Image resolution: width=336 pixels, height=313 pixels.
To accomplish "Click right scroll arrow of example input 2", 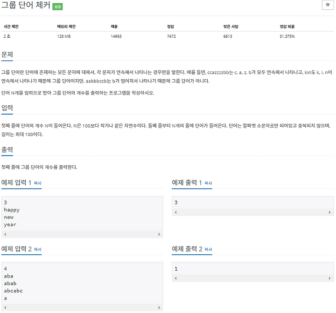I will pos(159,307).
